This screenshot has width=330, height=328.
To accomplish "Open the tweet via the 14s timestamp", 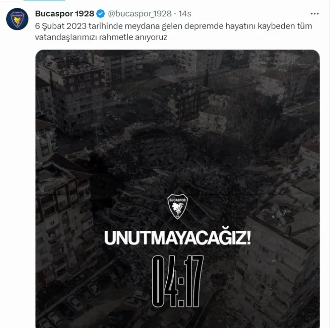I will coord(185,14).
